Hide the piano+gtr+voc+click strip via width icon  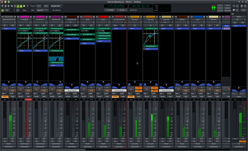(3, 17)
